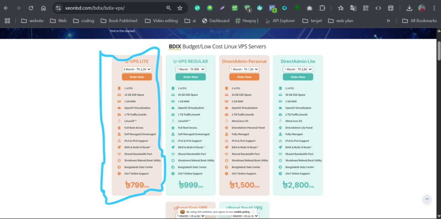Click Order Now under U-VPS REGULAR

pyautogui.click(x=191, y=77)
